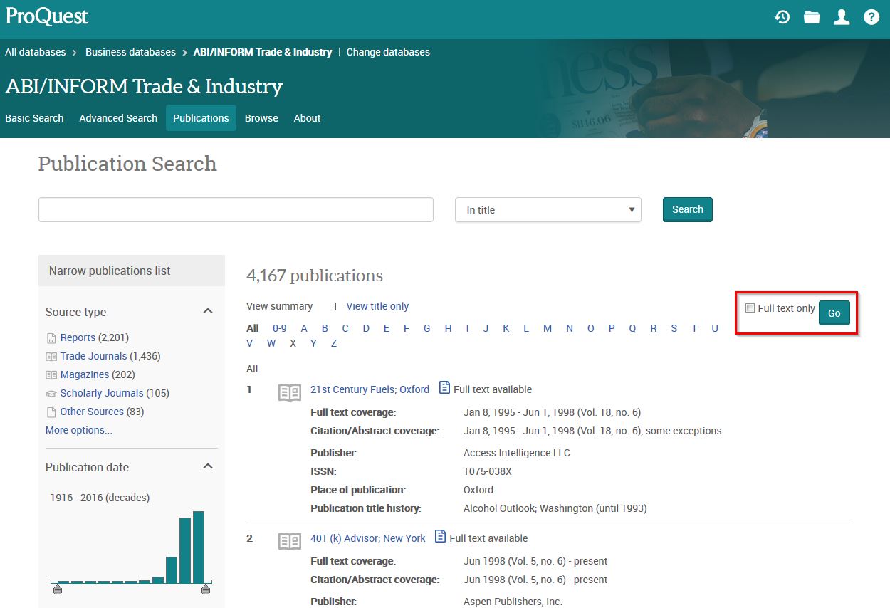
Task: Click the Magazines source type icon
Action: [x=51, y=375]
